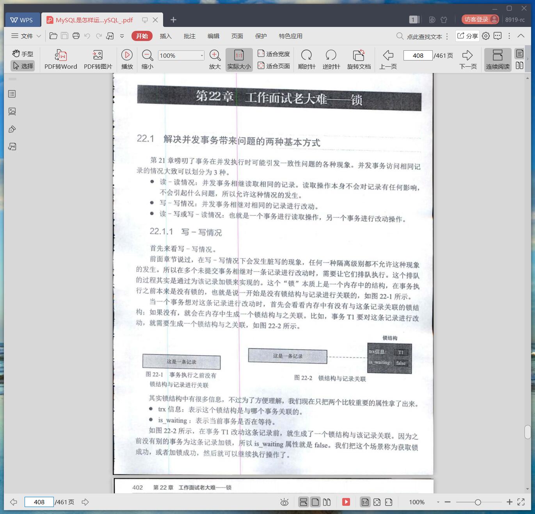The image size is (535, 514).
Task: Click the 分享 share button
Action: coord(467,36)
